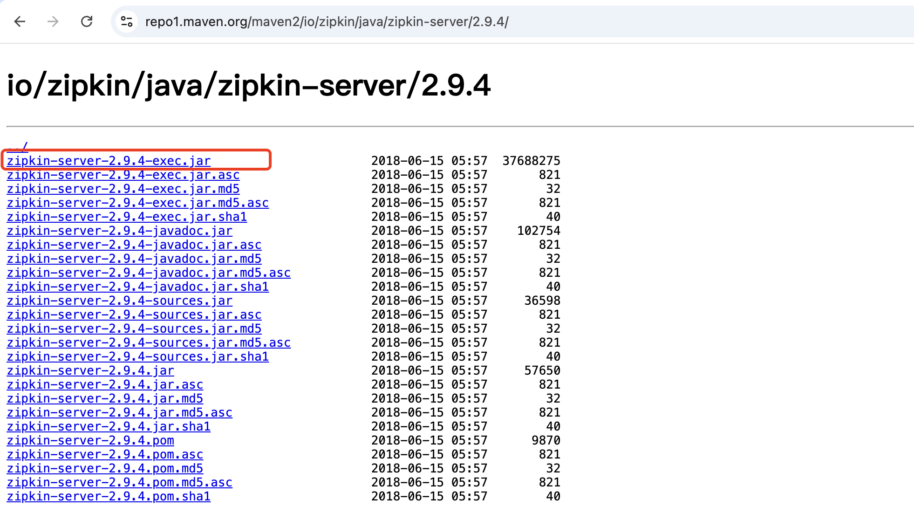Open site information icon in address bar
This screenshot has width=914, height=520.
127,21
